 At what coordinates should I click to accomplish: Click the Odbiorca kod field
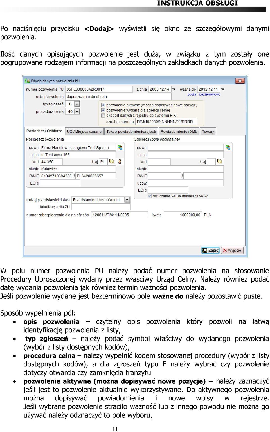click(159, 161)
